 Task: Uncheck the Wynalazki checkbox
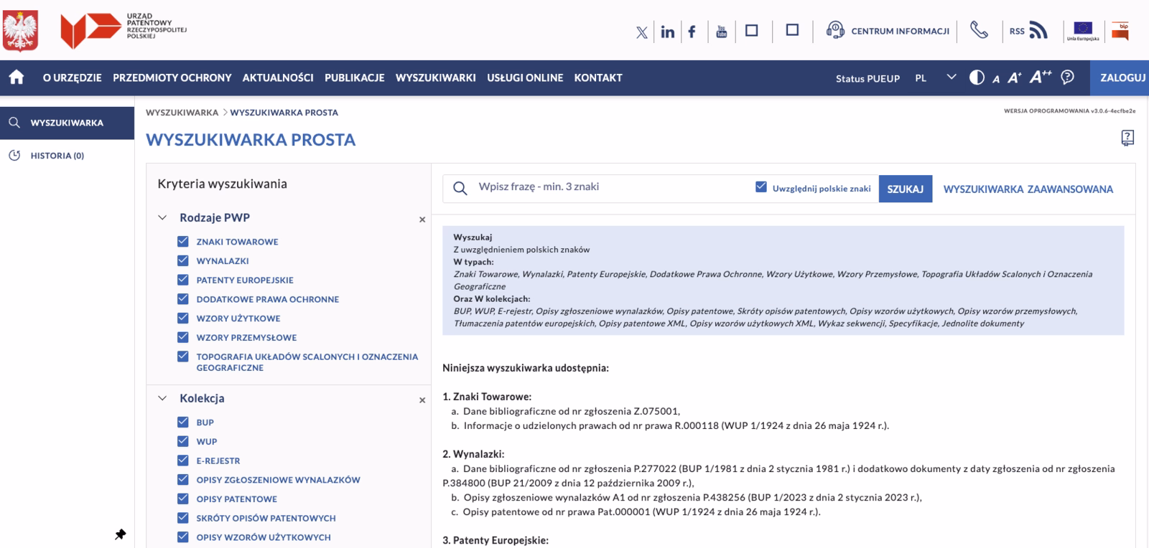point(183,261)
